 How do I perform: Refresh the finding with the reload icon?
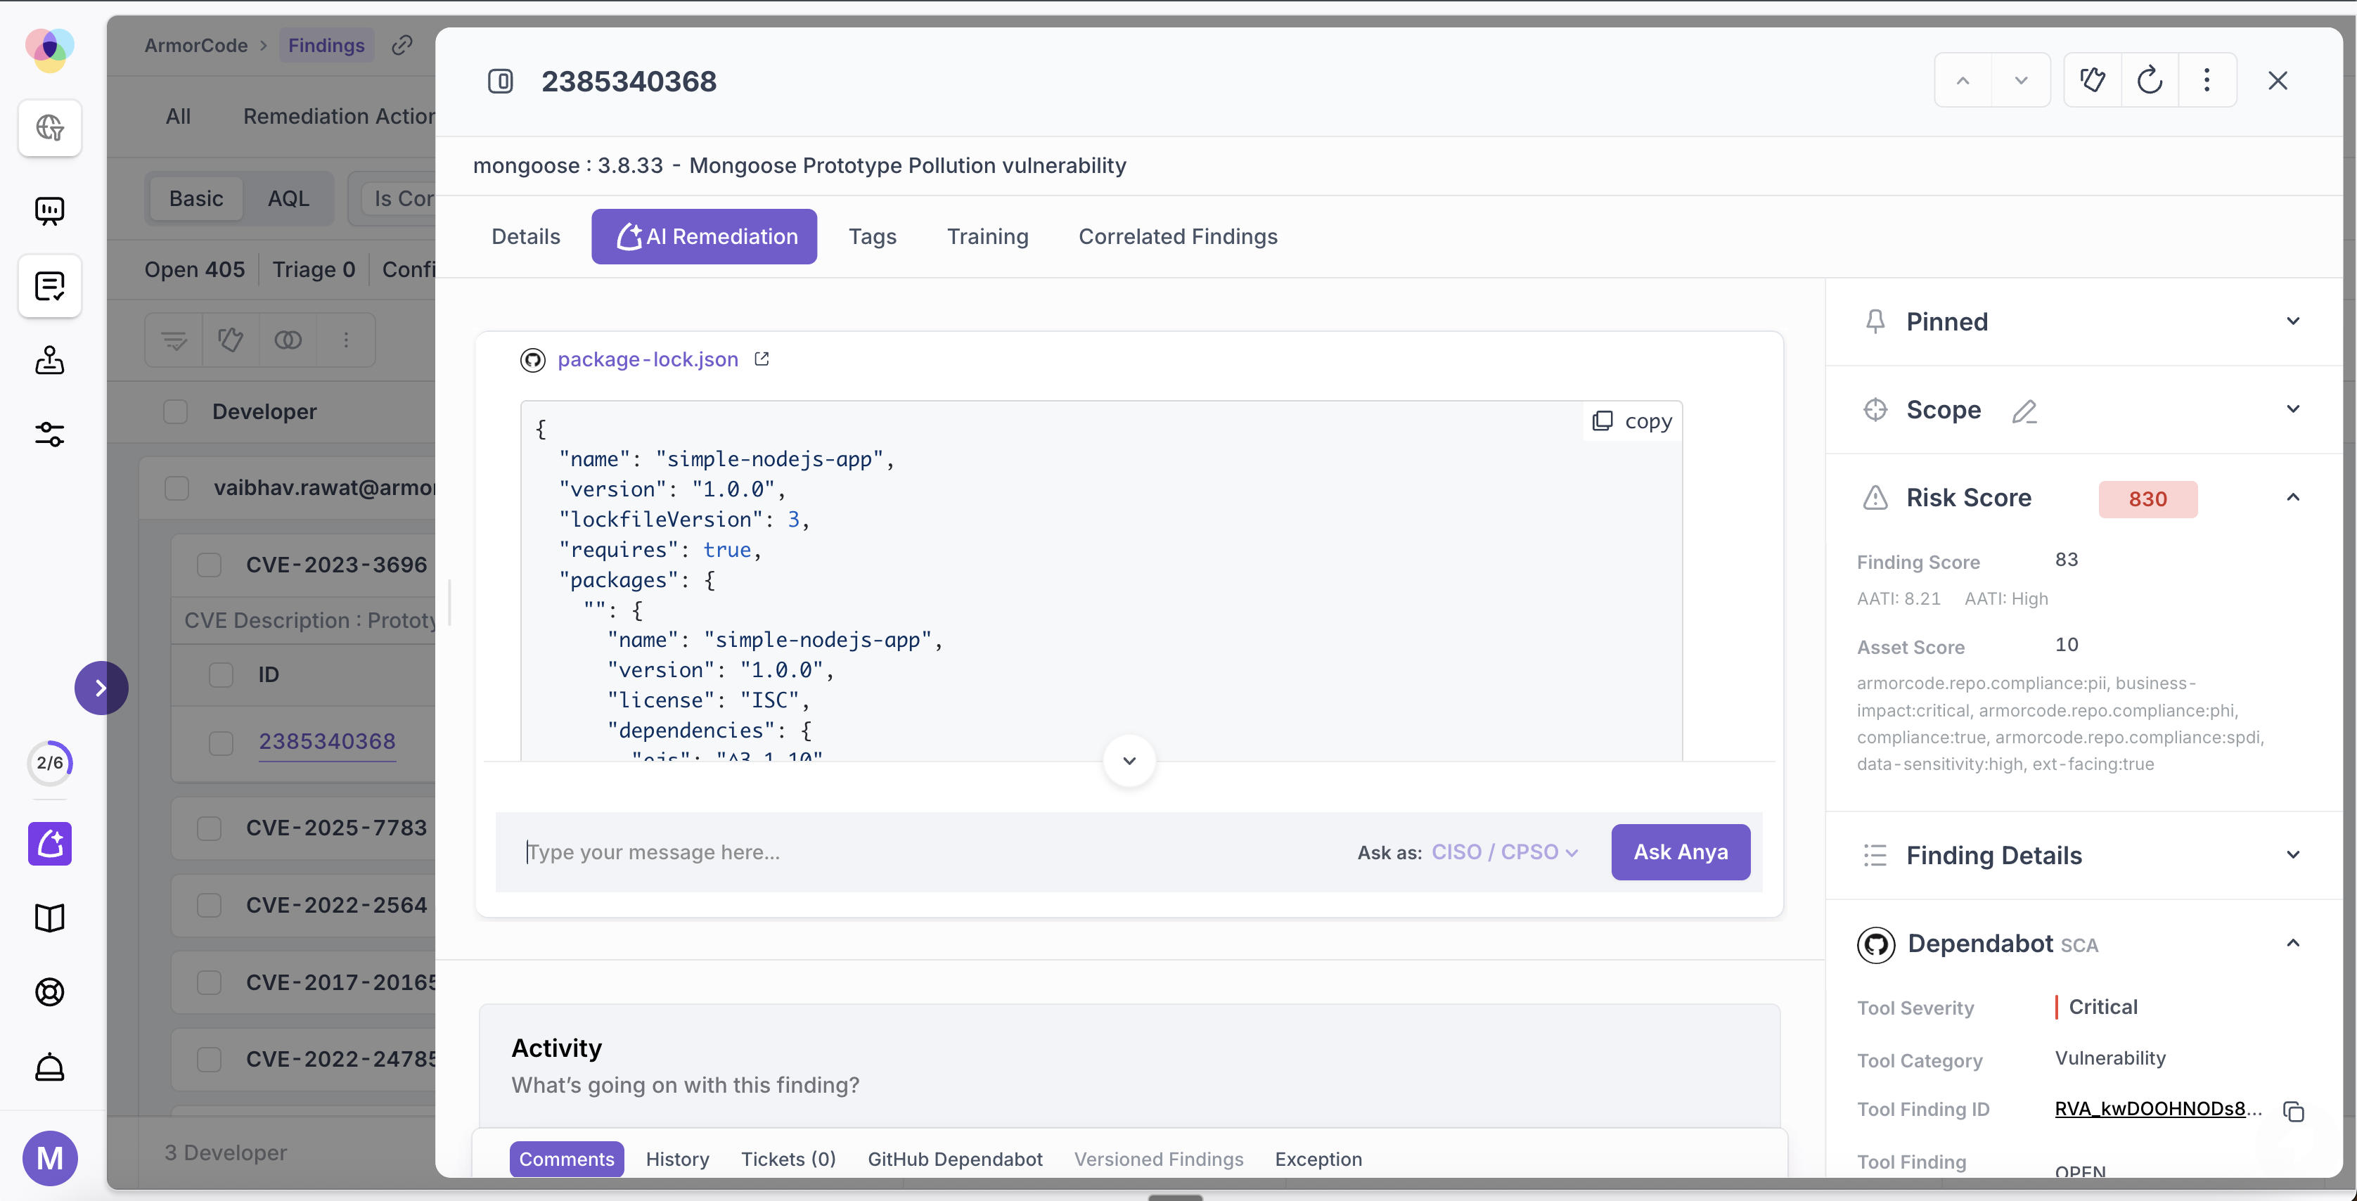pyautogui.click(x=2150, y=80)
